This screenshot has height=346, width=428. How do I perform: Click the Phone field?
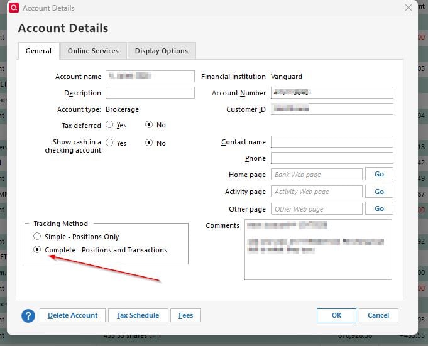click(x=332, y=158)
